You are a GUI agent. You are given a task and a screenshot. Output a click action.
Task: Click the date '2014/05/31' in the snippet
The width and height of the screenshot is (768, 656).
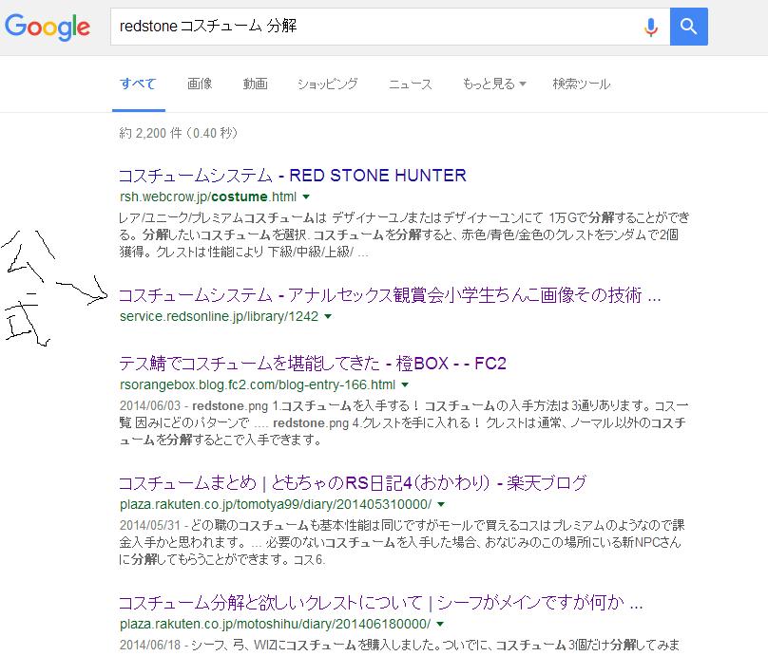[150, 525]
